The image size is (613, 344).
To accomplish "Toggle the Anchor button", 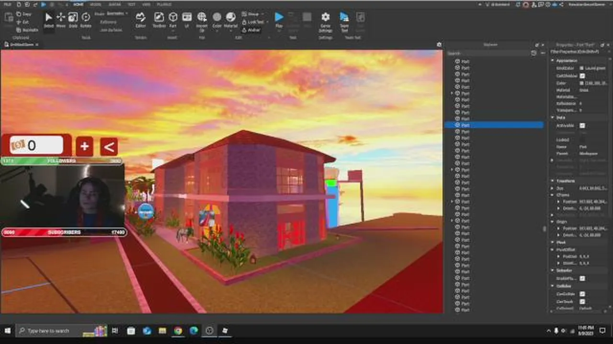I will 251,30.
